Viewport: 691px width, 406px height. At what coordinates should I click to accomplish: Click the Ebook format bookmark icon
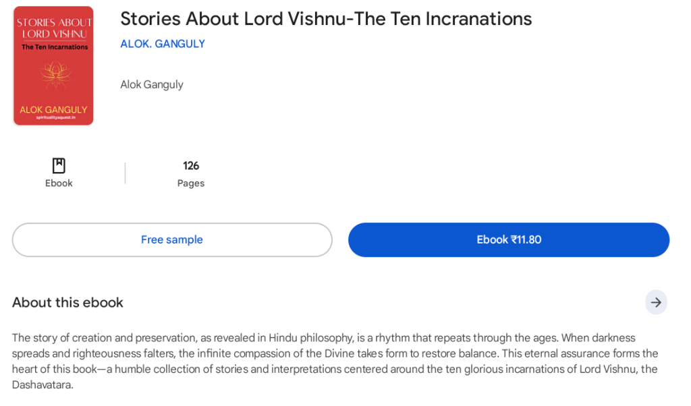[59, 165]
